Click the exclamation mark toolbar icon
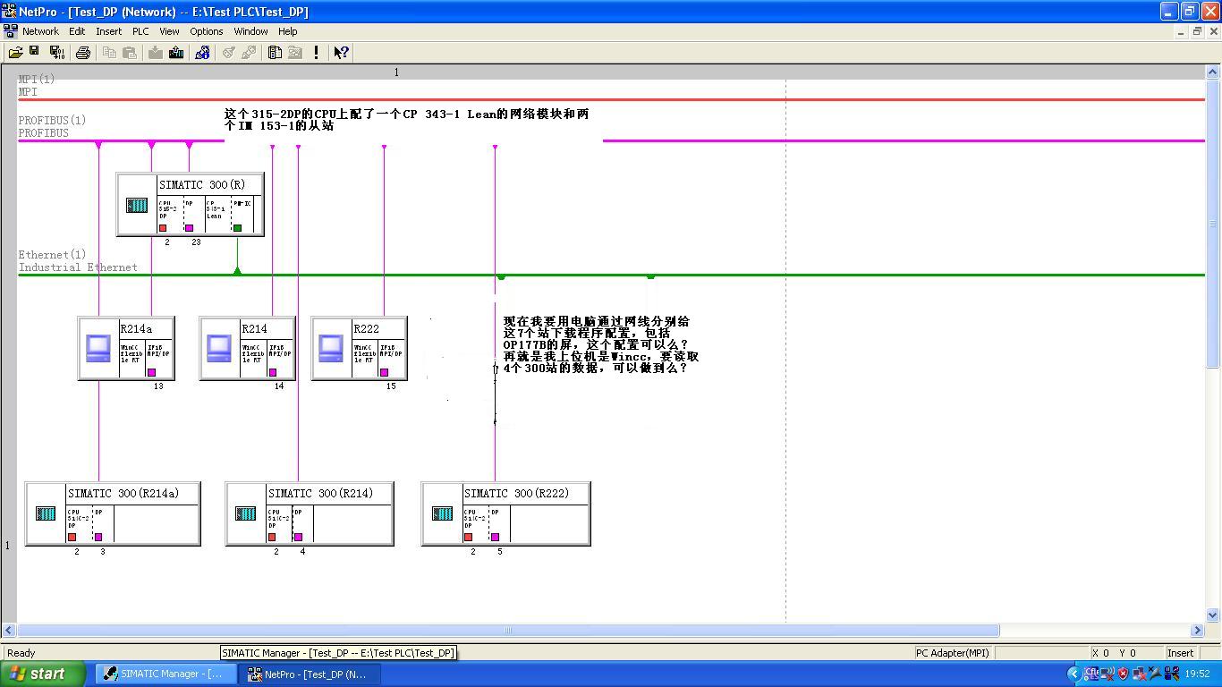1222x687 pixels. click(316, 53)
